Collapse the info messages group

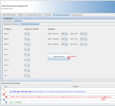[x=2, y=100]
